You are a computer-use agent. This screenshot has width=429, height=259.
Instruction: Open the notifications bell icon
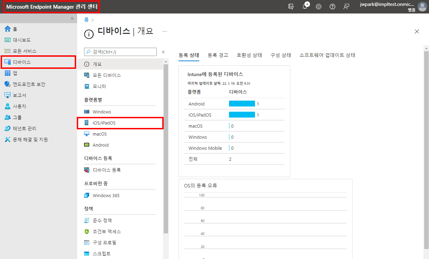(305, 7)
